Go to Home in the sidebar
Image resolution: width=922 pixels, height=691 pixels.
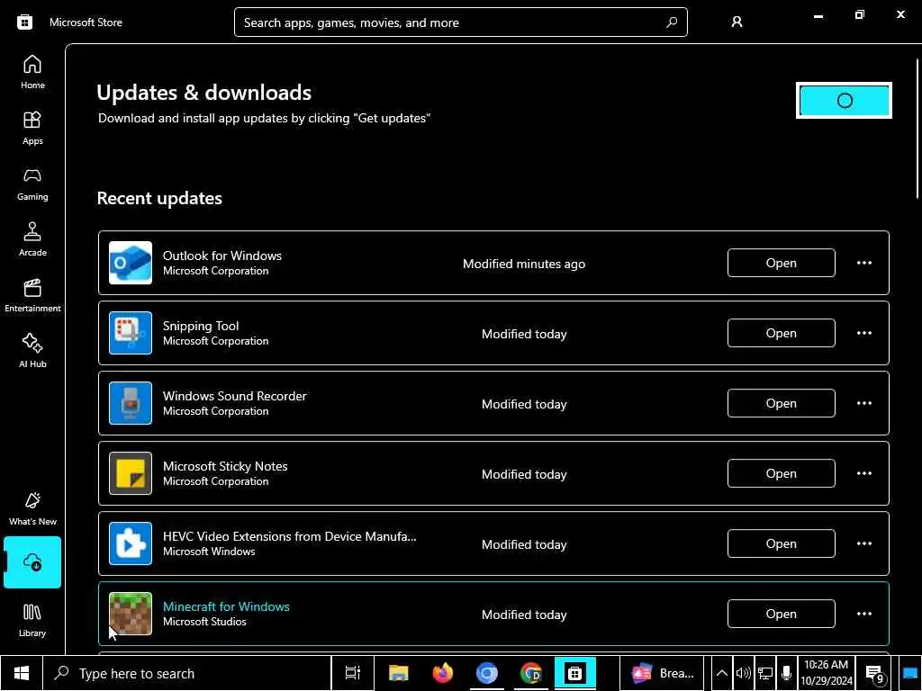[x=32, y=72]
